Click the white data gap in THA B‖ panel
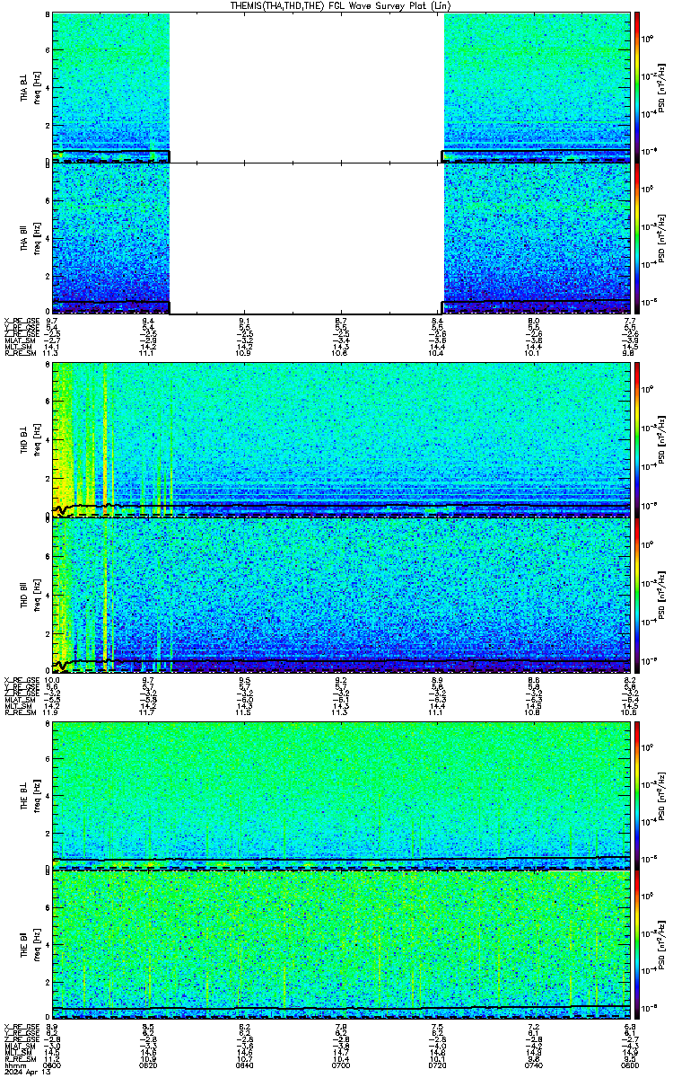This screenshot has width=673, height=1078. point(306,238)
